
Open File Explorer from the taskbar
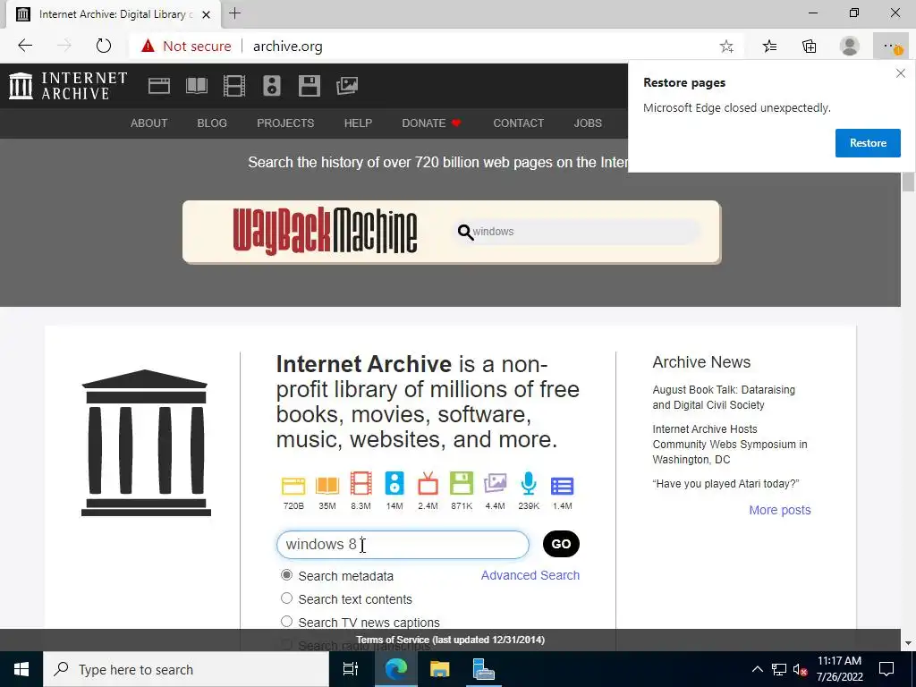[439, 669]
